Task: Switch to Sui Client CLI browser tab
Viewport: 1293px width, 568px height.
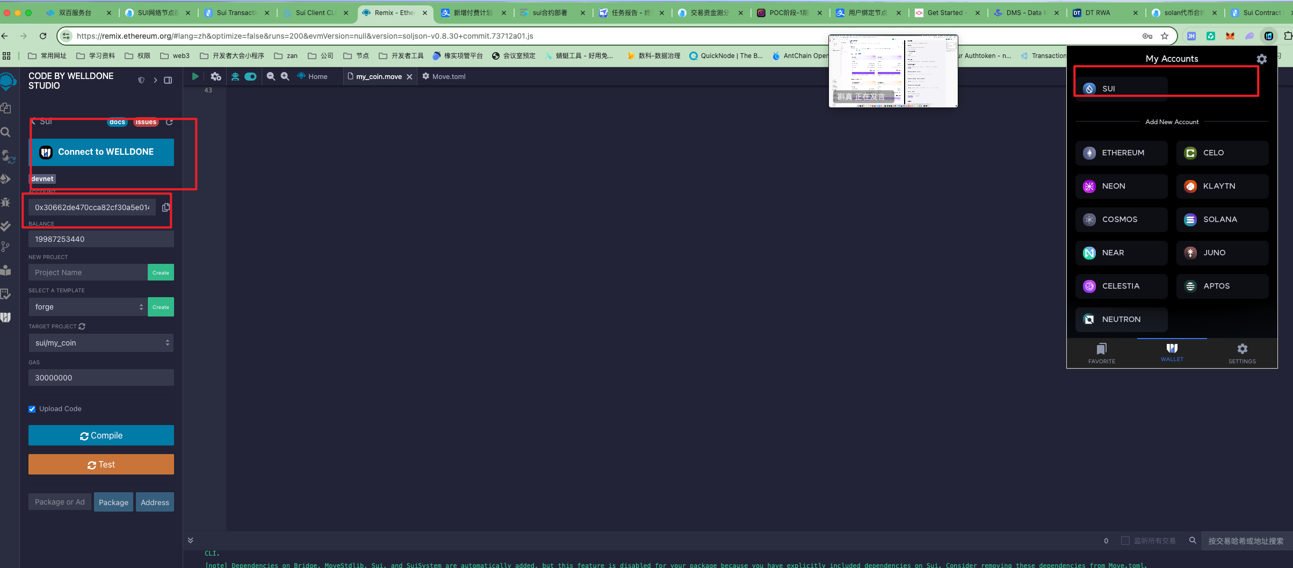Action: tap(316, 12)
